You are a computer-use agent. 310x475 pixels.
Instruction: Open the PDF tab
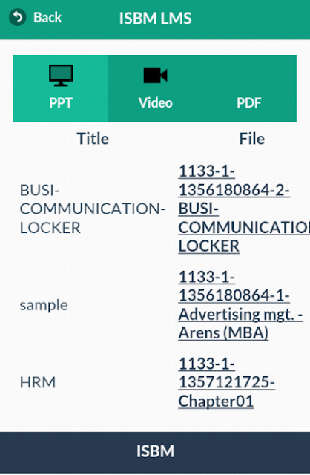coord(249,103)
